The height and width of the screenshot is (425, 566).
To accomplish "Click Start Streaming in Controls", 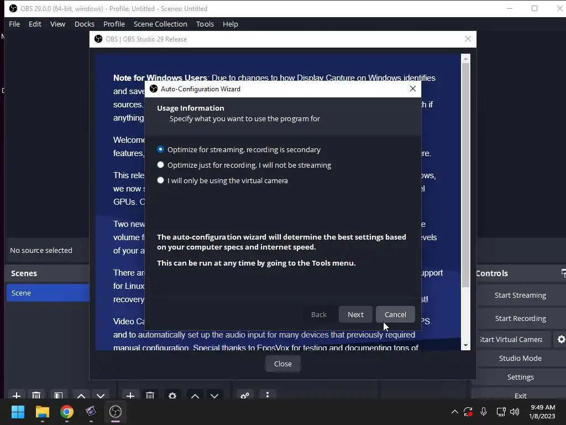I will click(x=520, y=296).
